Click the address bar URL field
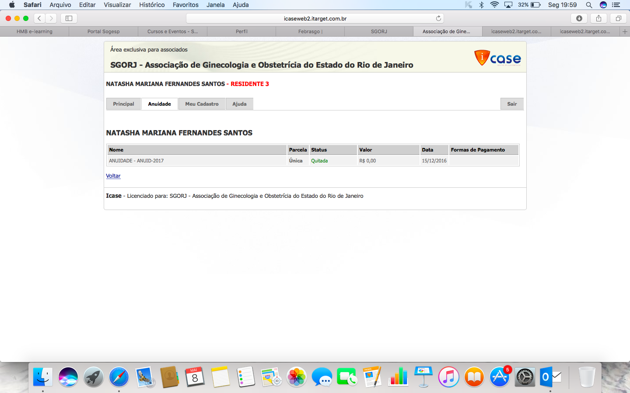 pos(315,18)
